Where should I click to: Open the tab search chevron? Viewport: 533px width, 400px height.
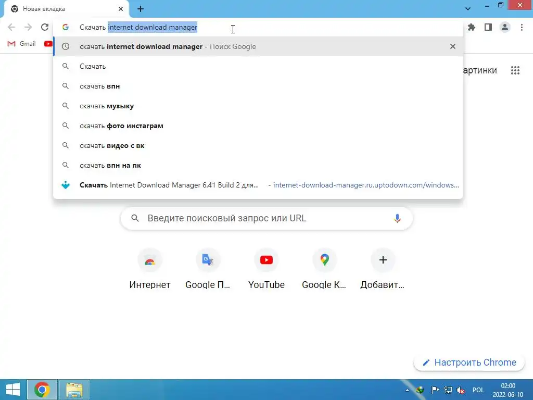pos(468,9)
